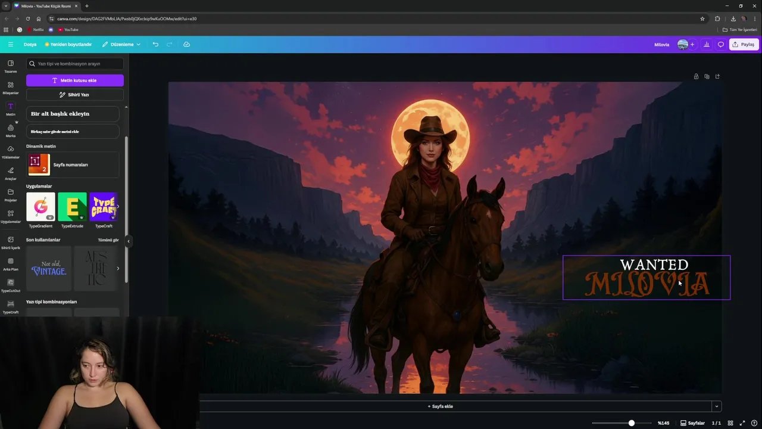Insert Sayfa numaraları dynamic text

(x=73, y=164)
